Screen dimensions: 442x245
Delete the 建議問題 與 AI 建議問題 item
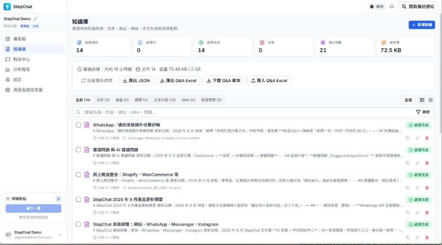pos(427,163)
